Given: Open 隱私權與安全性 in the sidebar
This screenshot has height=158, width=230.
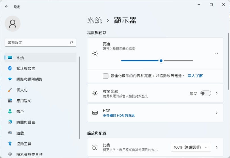Looking at the screenshot, I should (30, 154).
